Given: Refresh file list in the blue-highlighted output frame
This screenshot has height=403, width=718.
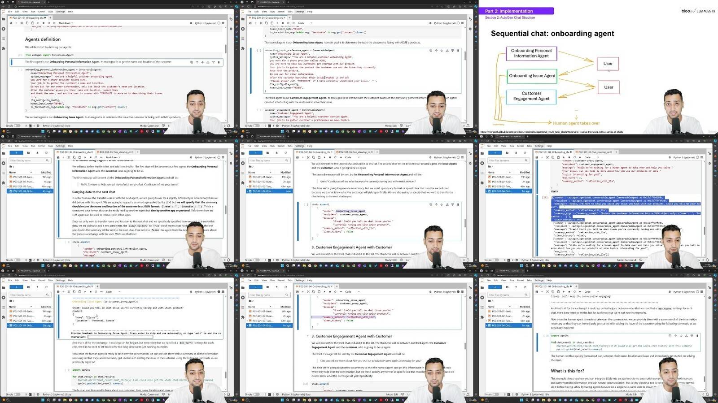Looking at the screenshot, I should [525, 153].
